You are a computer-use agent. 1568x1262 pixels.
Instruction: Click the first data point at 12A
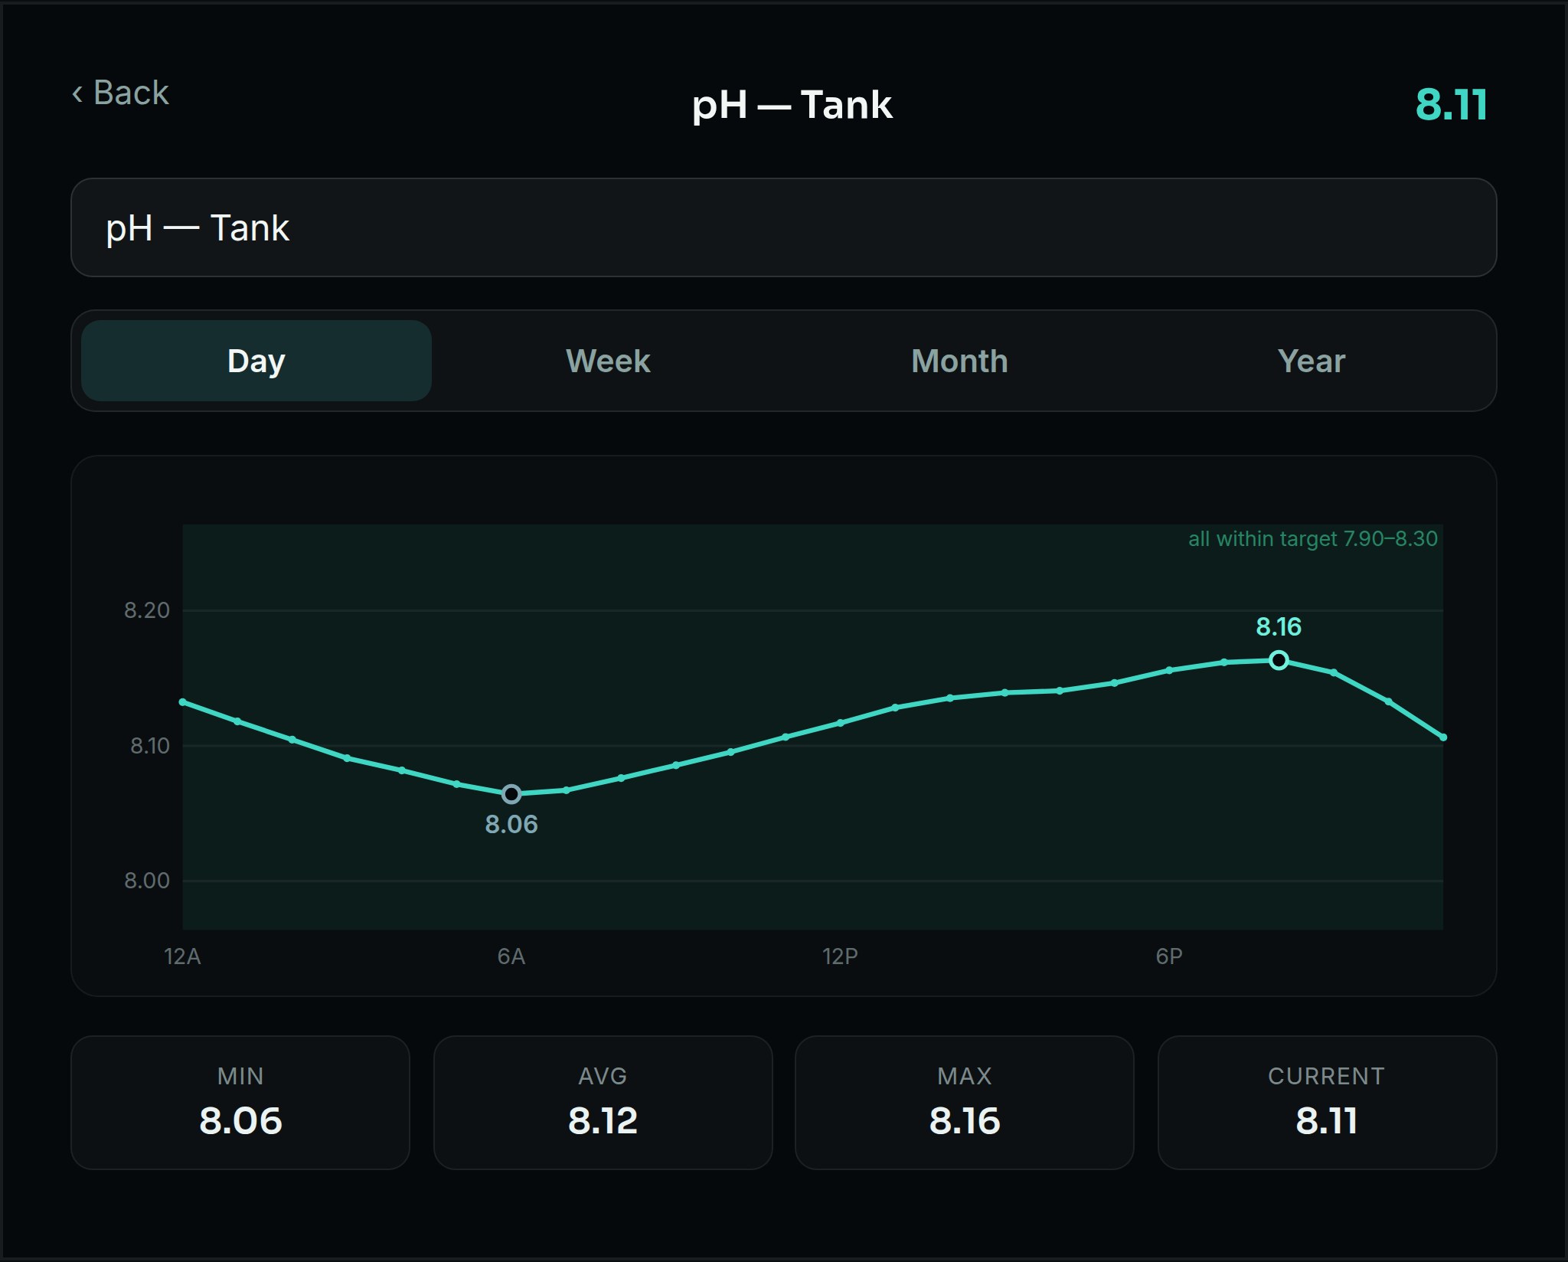[182, 701]
